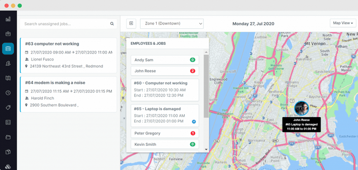
Task: Open the clock timesheet icon in sidebar
Action: pyautogui.click(x=8, y=93)
